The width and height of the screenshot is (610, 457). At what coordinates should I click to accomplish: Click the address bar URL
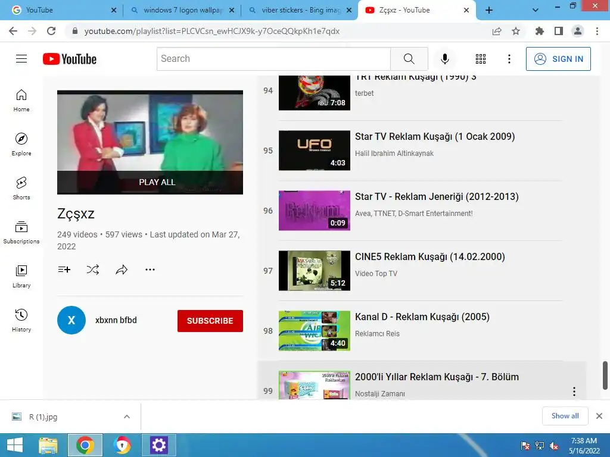211,31
